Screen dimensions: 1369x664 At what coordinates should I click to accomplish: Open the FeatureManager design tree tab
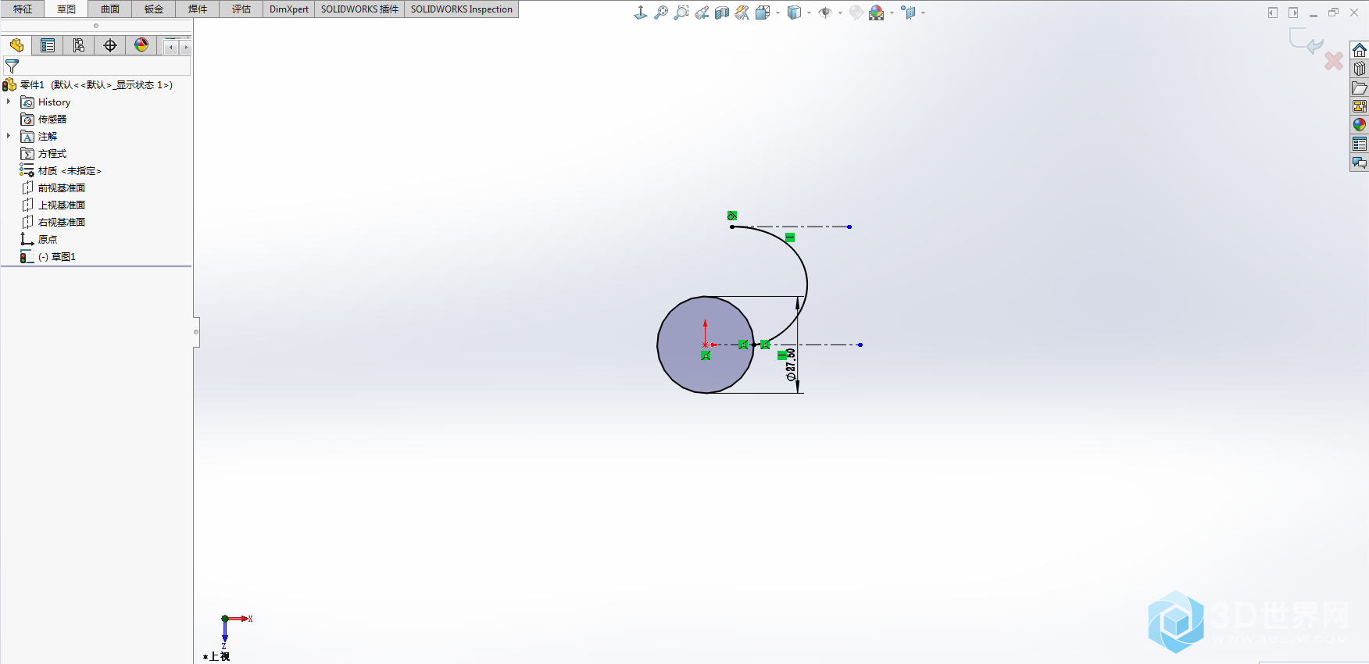tap(16, 45)
